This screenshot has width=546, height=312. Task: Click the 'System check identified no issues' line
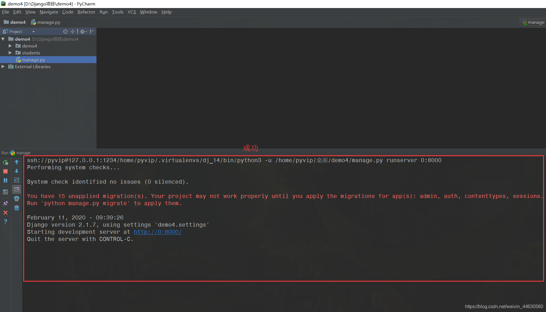108,182
